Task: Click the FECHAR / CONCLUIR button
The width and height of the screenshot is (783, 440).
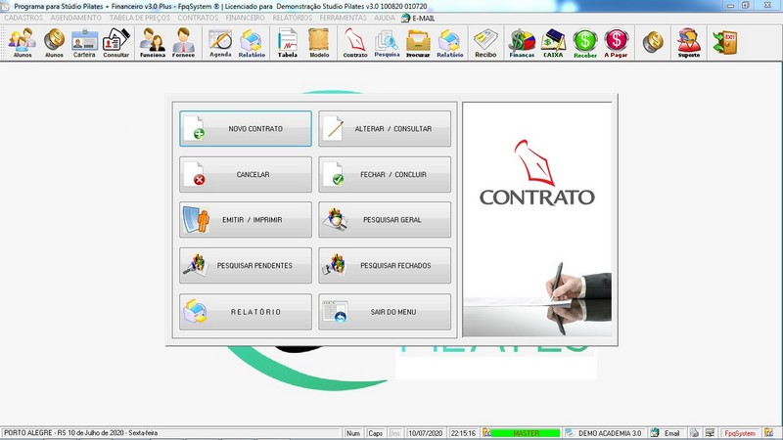Action: point(385,175)
